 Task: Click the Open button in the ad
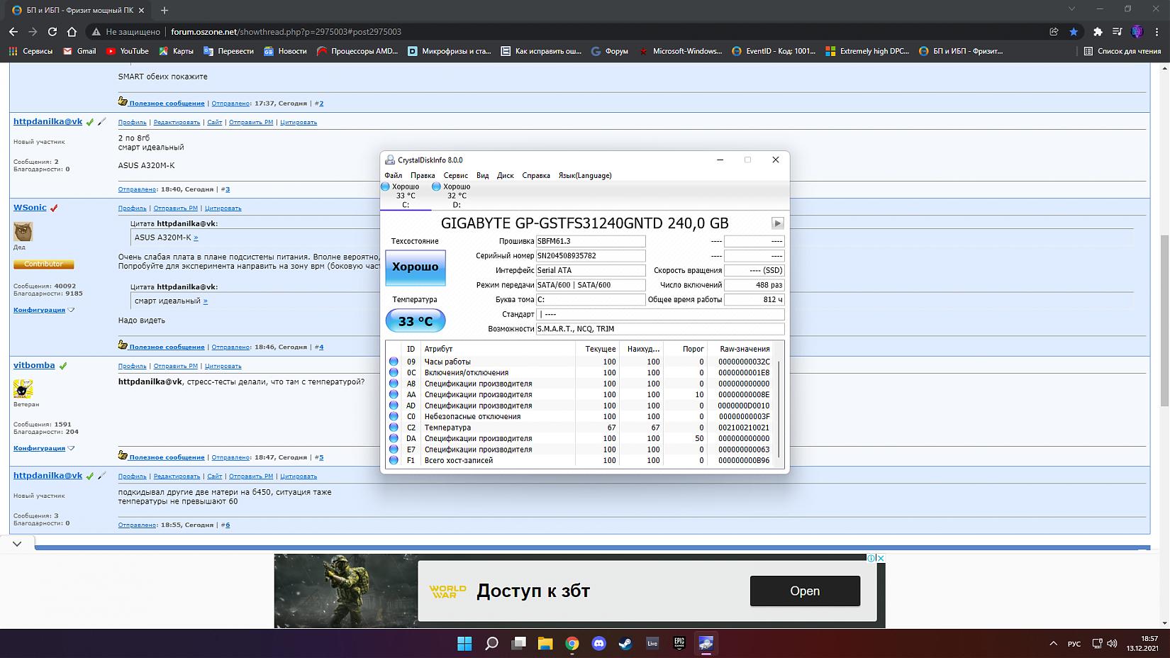805,591
